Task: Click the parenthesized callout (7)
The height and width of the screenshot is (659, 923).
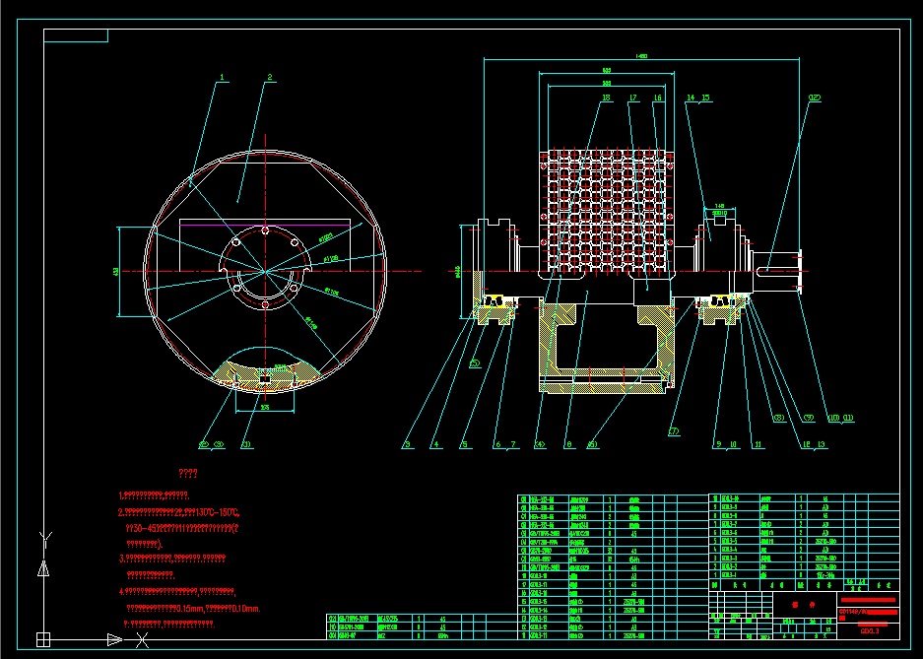Action: point(674,431)
